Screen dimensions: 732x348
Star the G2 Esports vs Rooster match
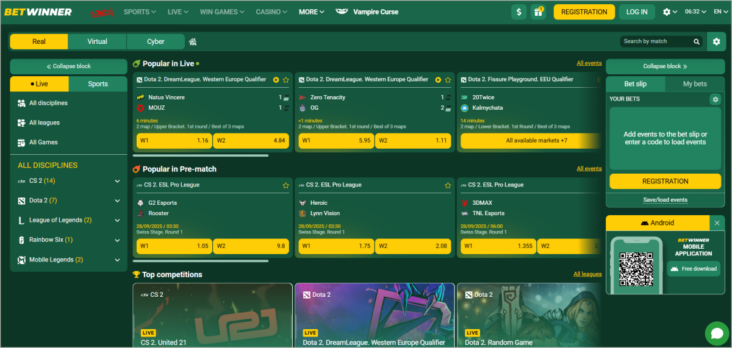(285, 185)
